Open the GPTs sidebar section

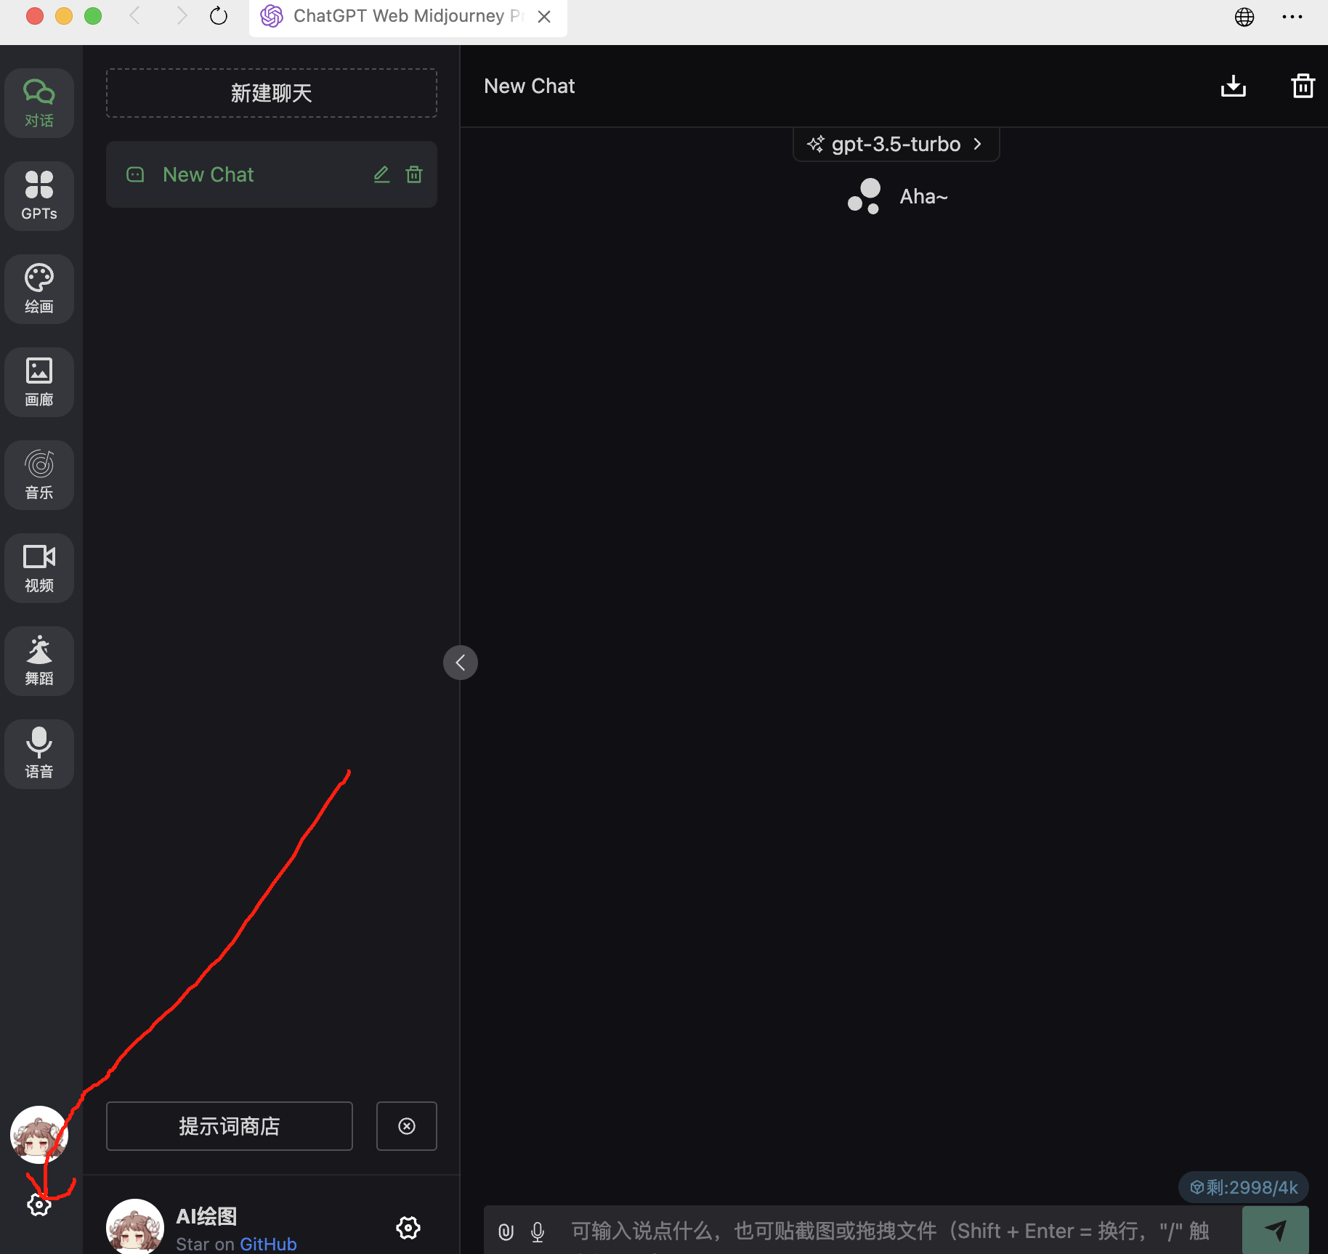[39, 195]
